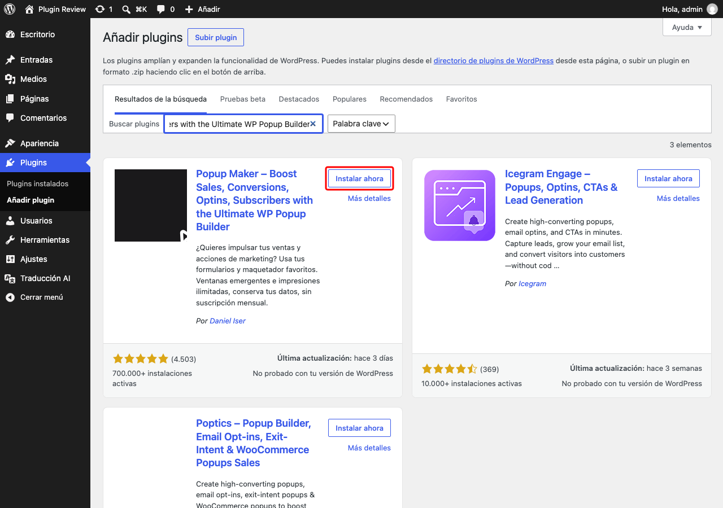Image resolution: width=723 pixels, height=508 pixels.
Task: Open Popup Maker video thumbnail
Action: (x=151, y=205)
